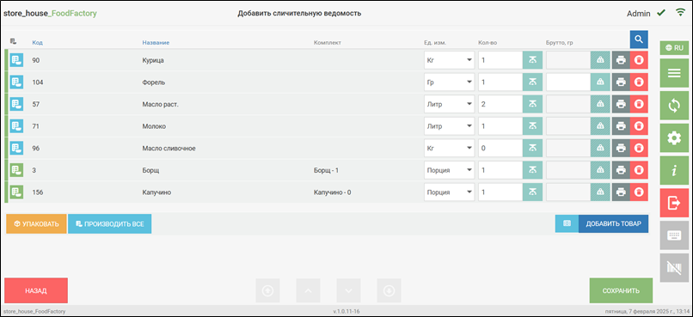Image resolution: width=693 pixels, height=317 pixels.
Task: Weigh quantity for Масло раст. row
Action: click(x=532, y=104)
